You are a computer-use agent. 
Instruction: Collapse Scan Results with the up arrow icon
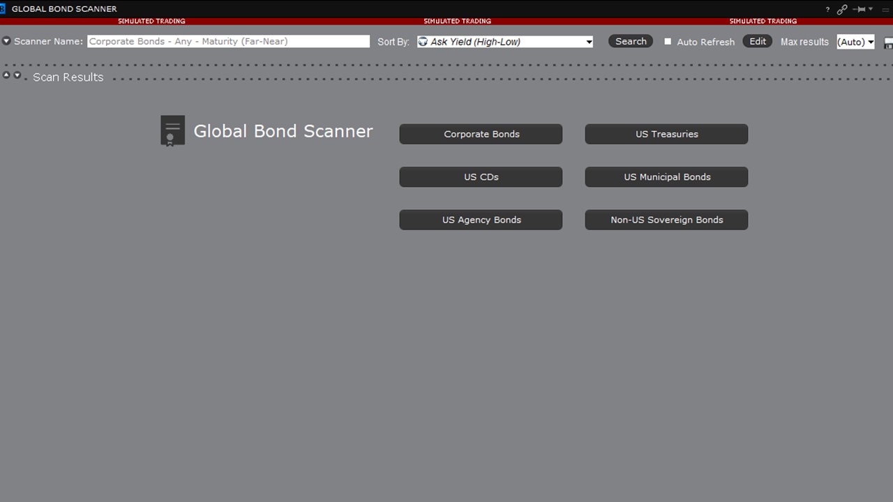click(6, 75)
